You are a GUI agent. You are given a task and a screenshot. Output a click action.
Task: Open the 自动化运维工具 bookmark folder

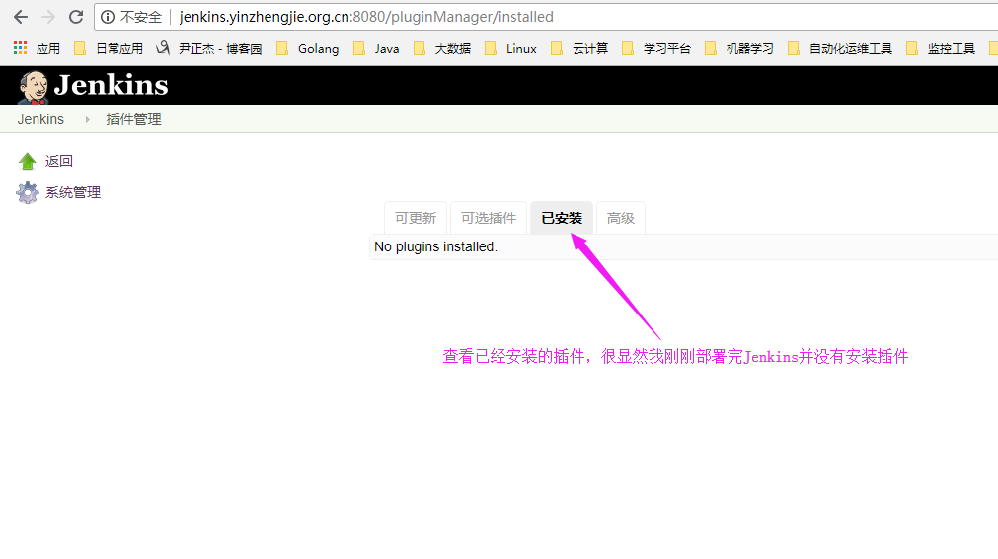tap(839, 49)
